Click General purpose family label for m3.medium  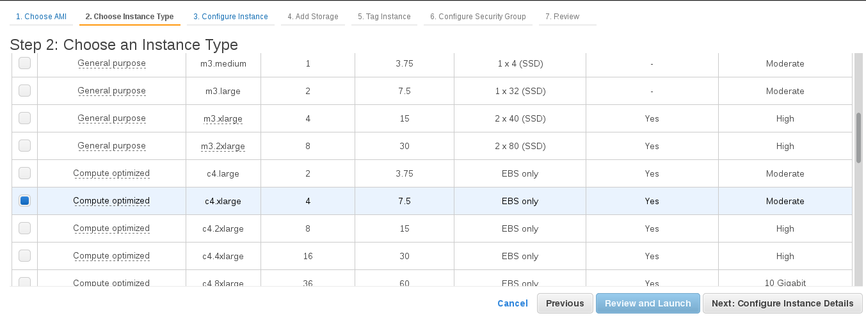(x=111, y=63)
